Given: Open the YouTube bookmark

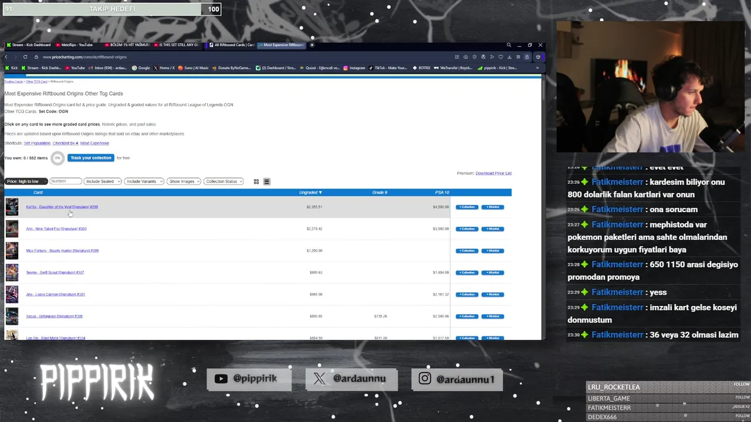Looking at the screenshot, I should 75,68.
